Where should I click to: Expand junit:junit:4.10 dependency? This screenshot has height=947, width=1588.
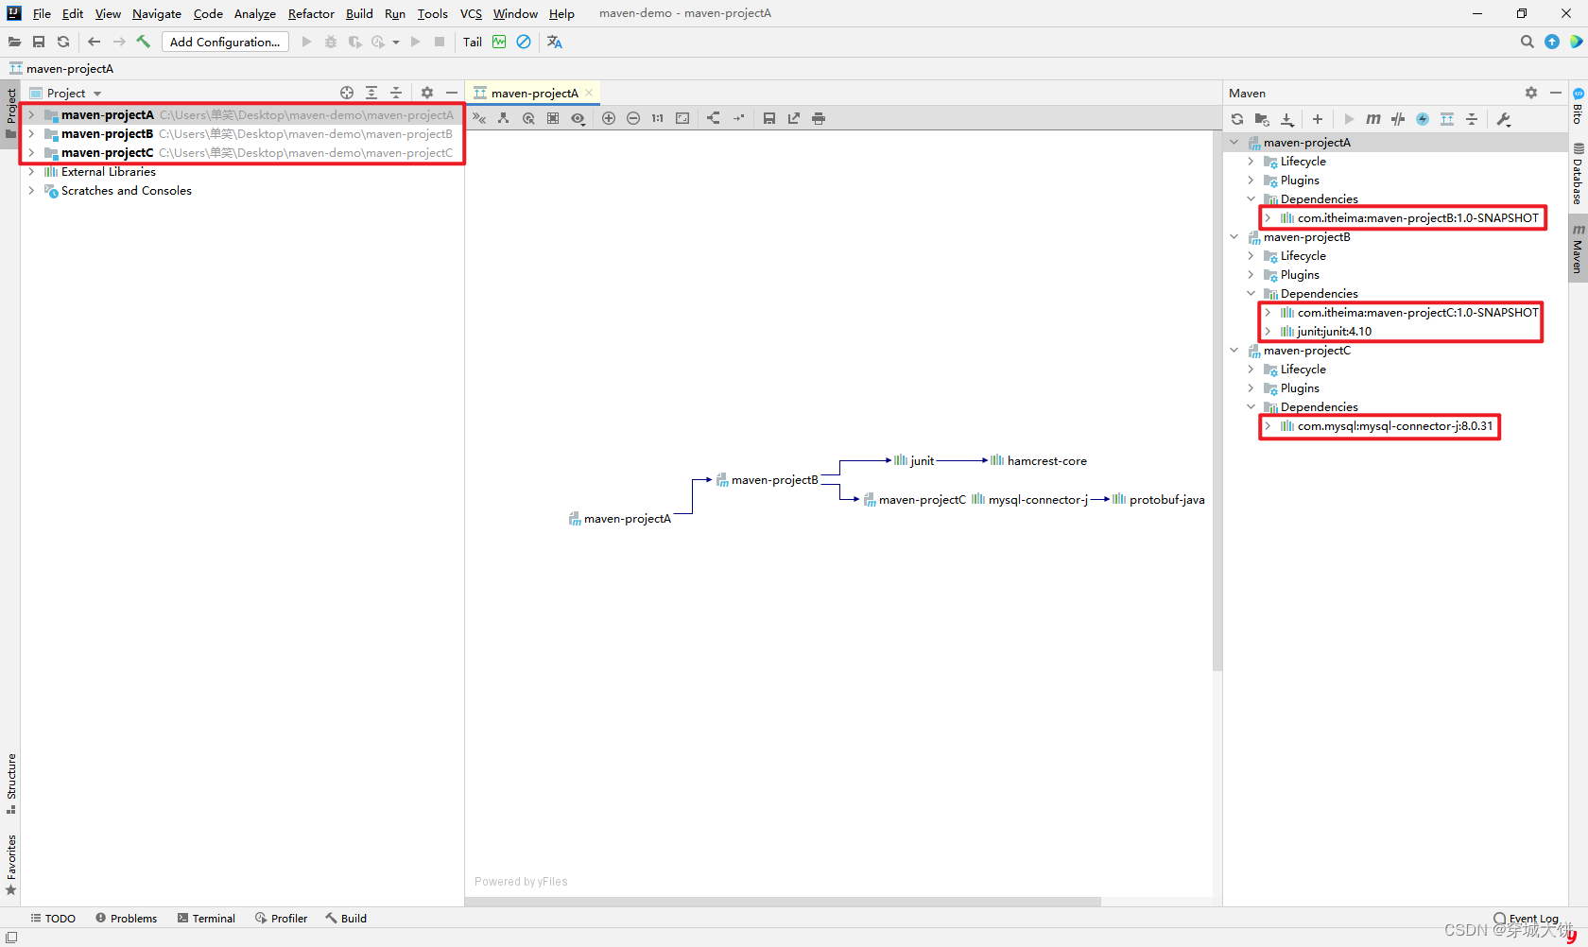coord(1268,332)
